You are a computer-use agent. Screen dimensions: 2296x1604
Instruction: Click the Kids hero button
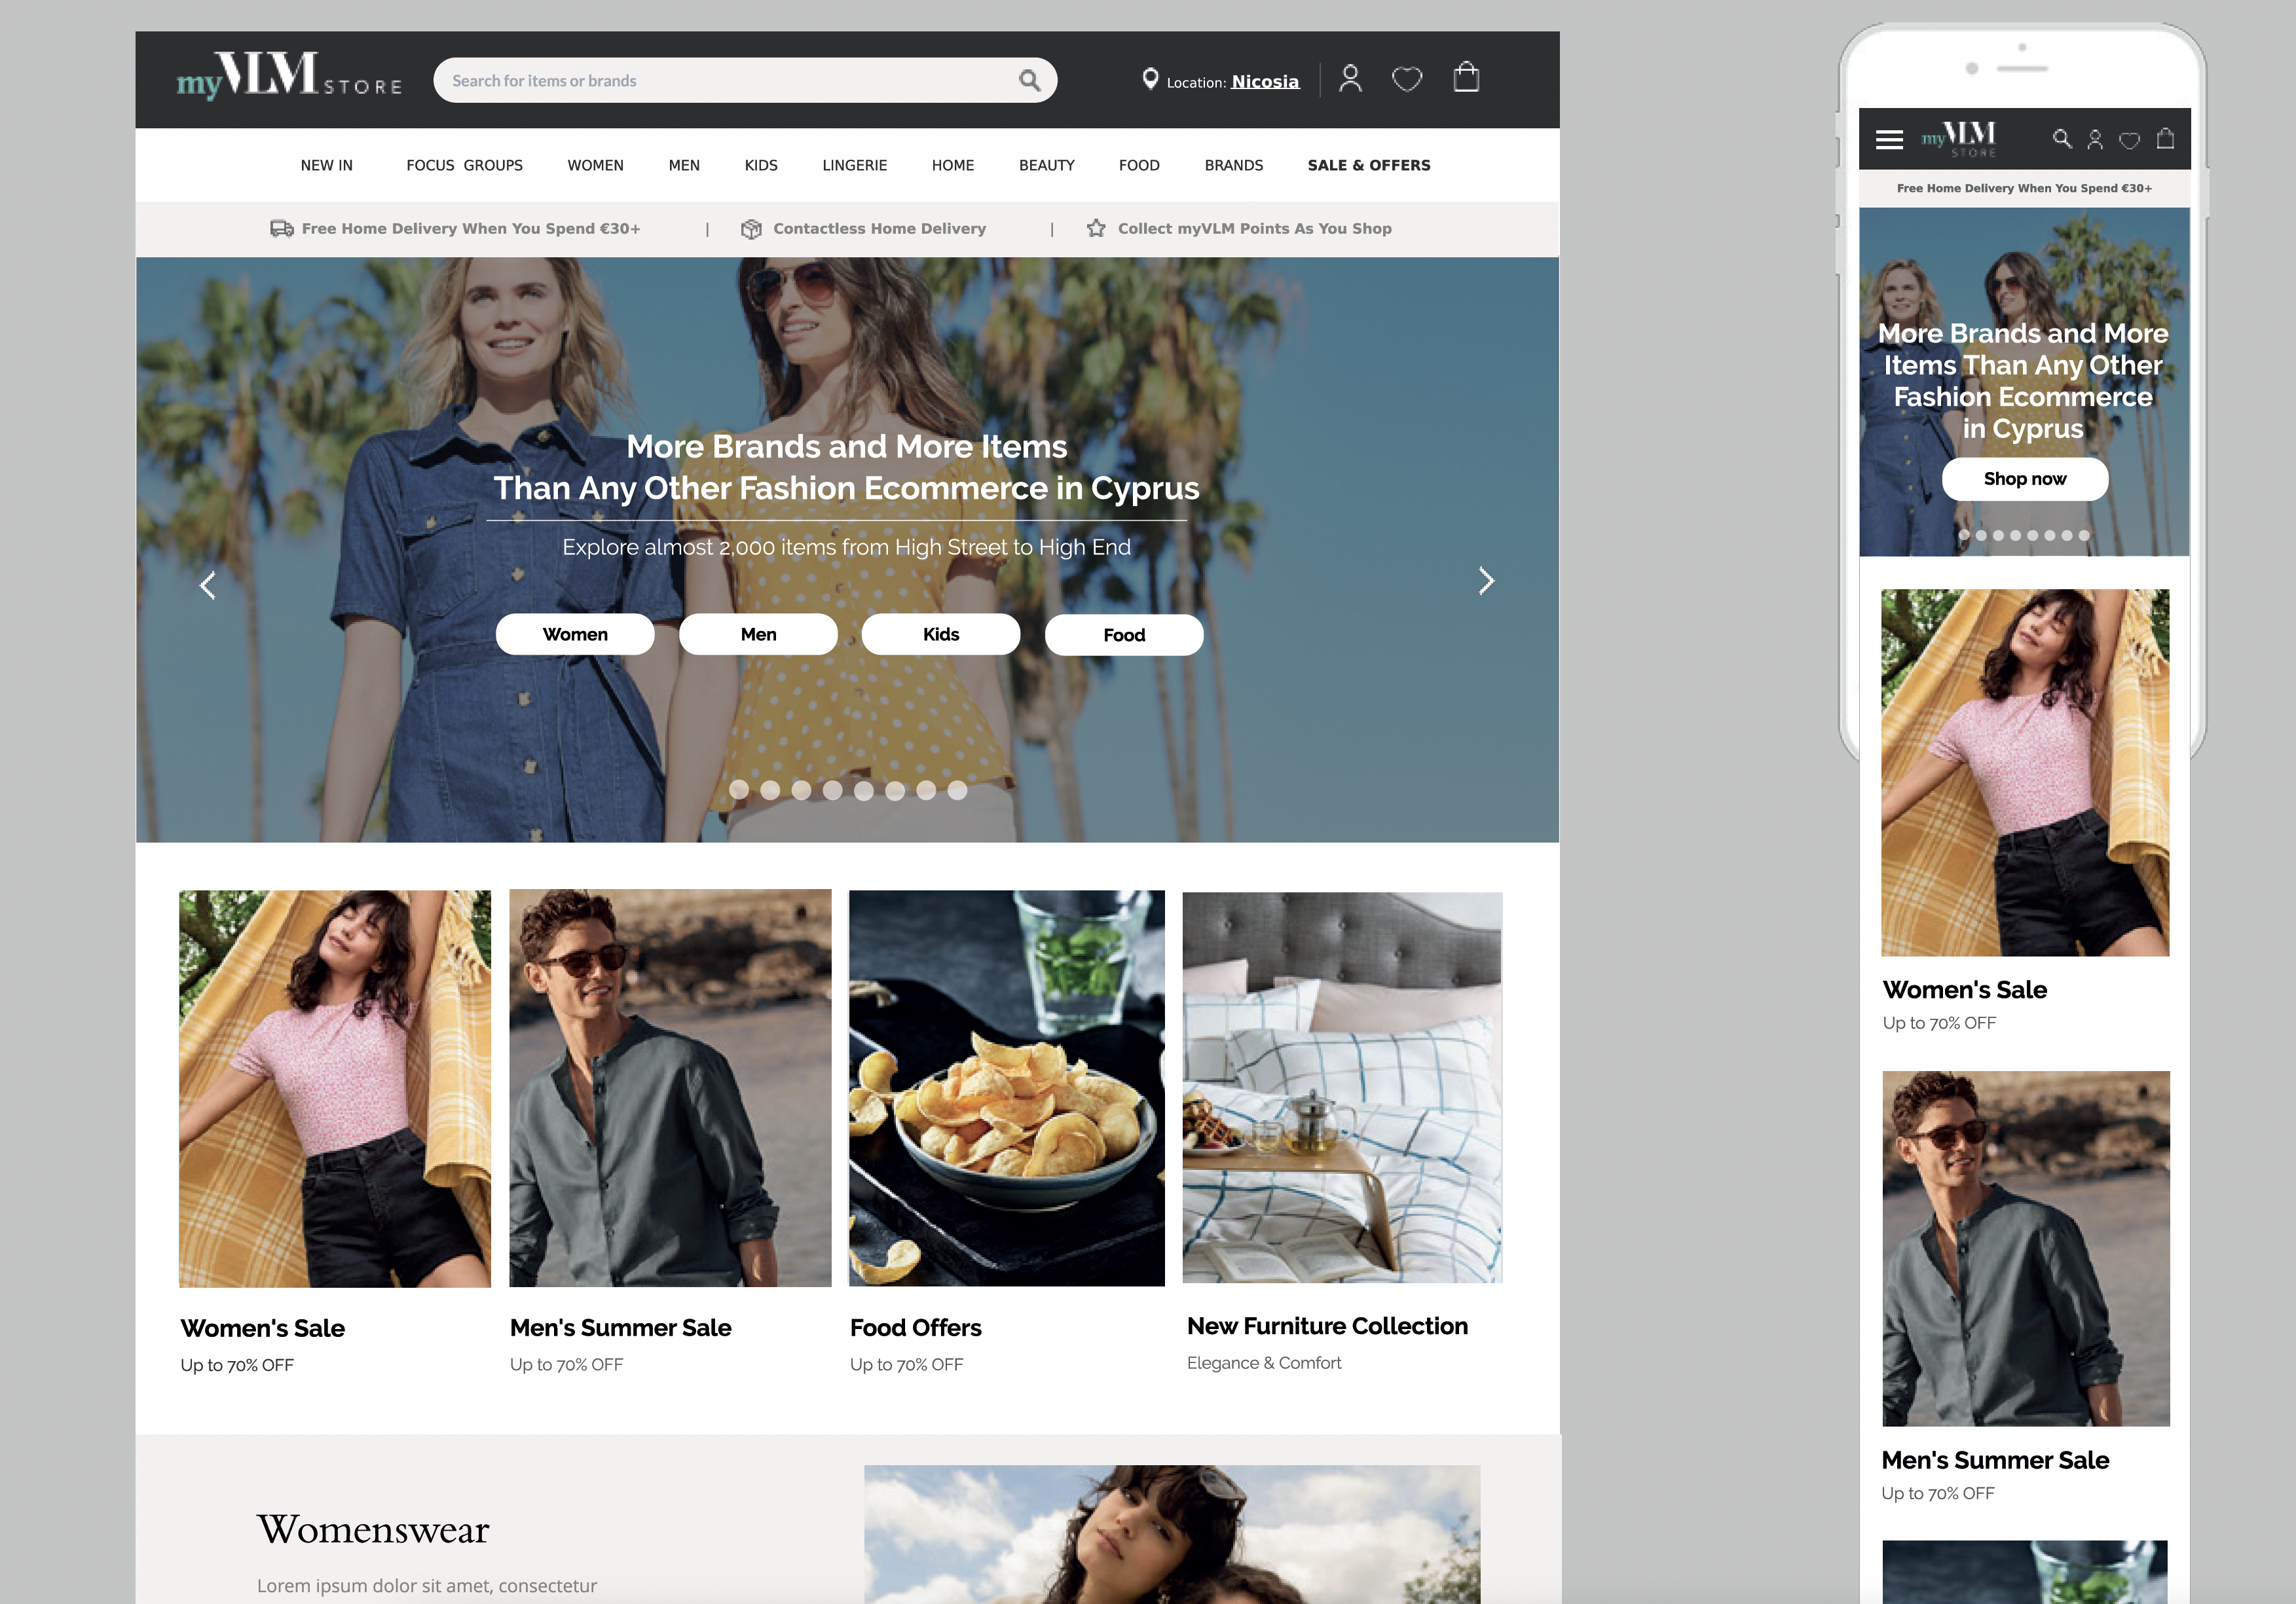pos(941,634)
